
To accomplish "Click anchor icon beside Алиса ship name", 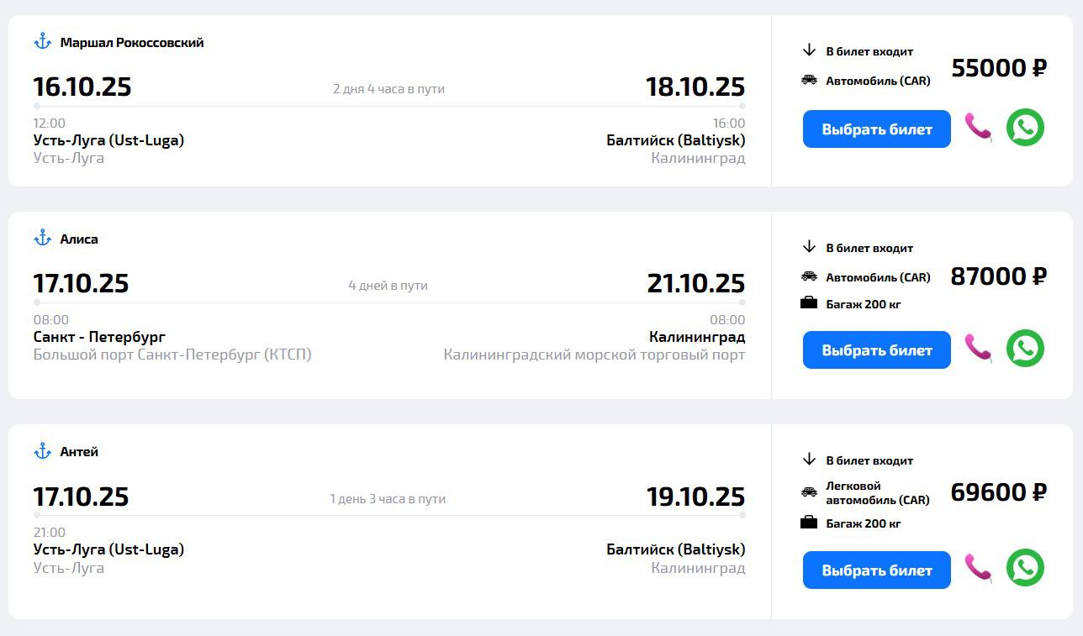I will point(43,238).
